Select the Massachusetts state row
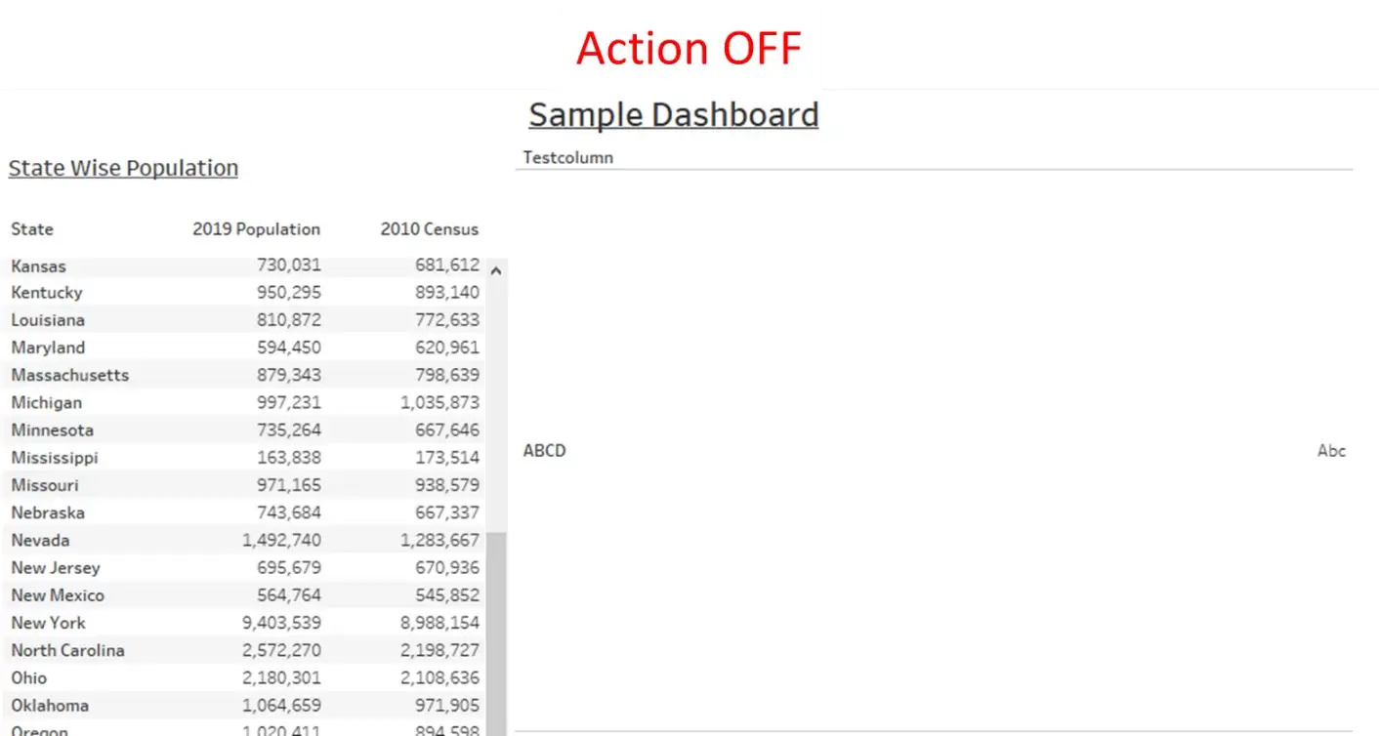This screenshot has height=736, width=1379. tap(245, 375)
